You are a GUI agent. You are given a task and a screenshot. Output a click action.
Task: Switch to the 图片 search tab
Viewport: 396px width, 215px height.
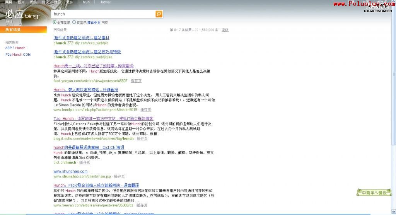21,2
